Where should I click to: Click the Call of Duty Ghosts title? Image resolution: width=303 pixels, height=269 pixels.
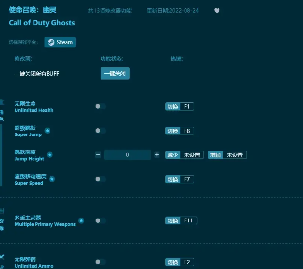pos(42,23)
